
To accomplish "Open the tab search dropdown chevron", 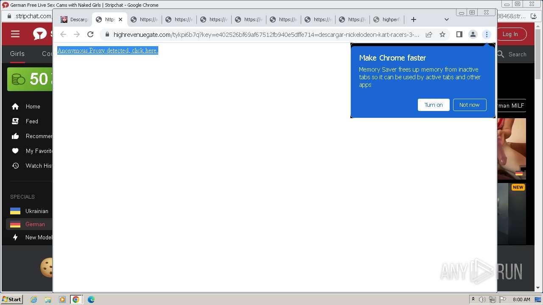I will pos(446,19).
